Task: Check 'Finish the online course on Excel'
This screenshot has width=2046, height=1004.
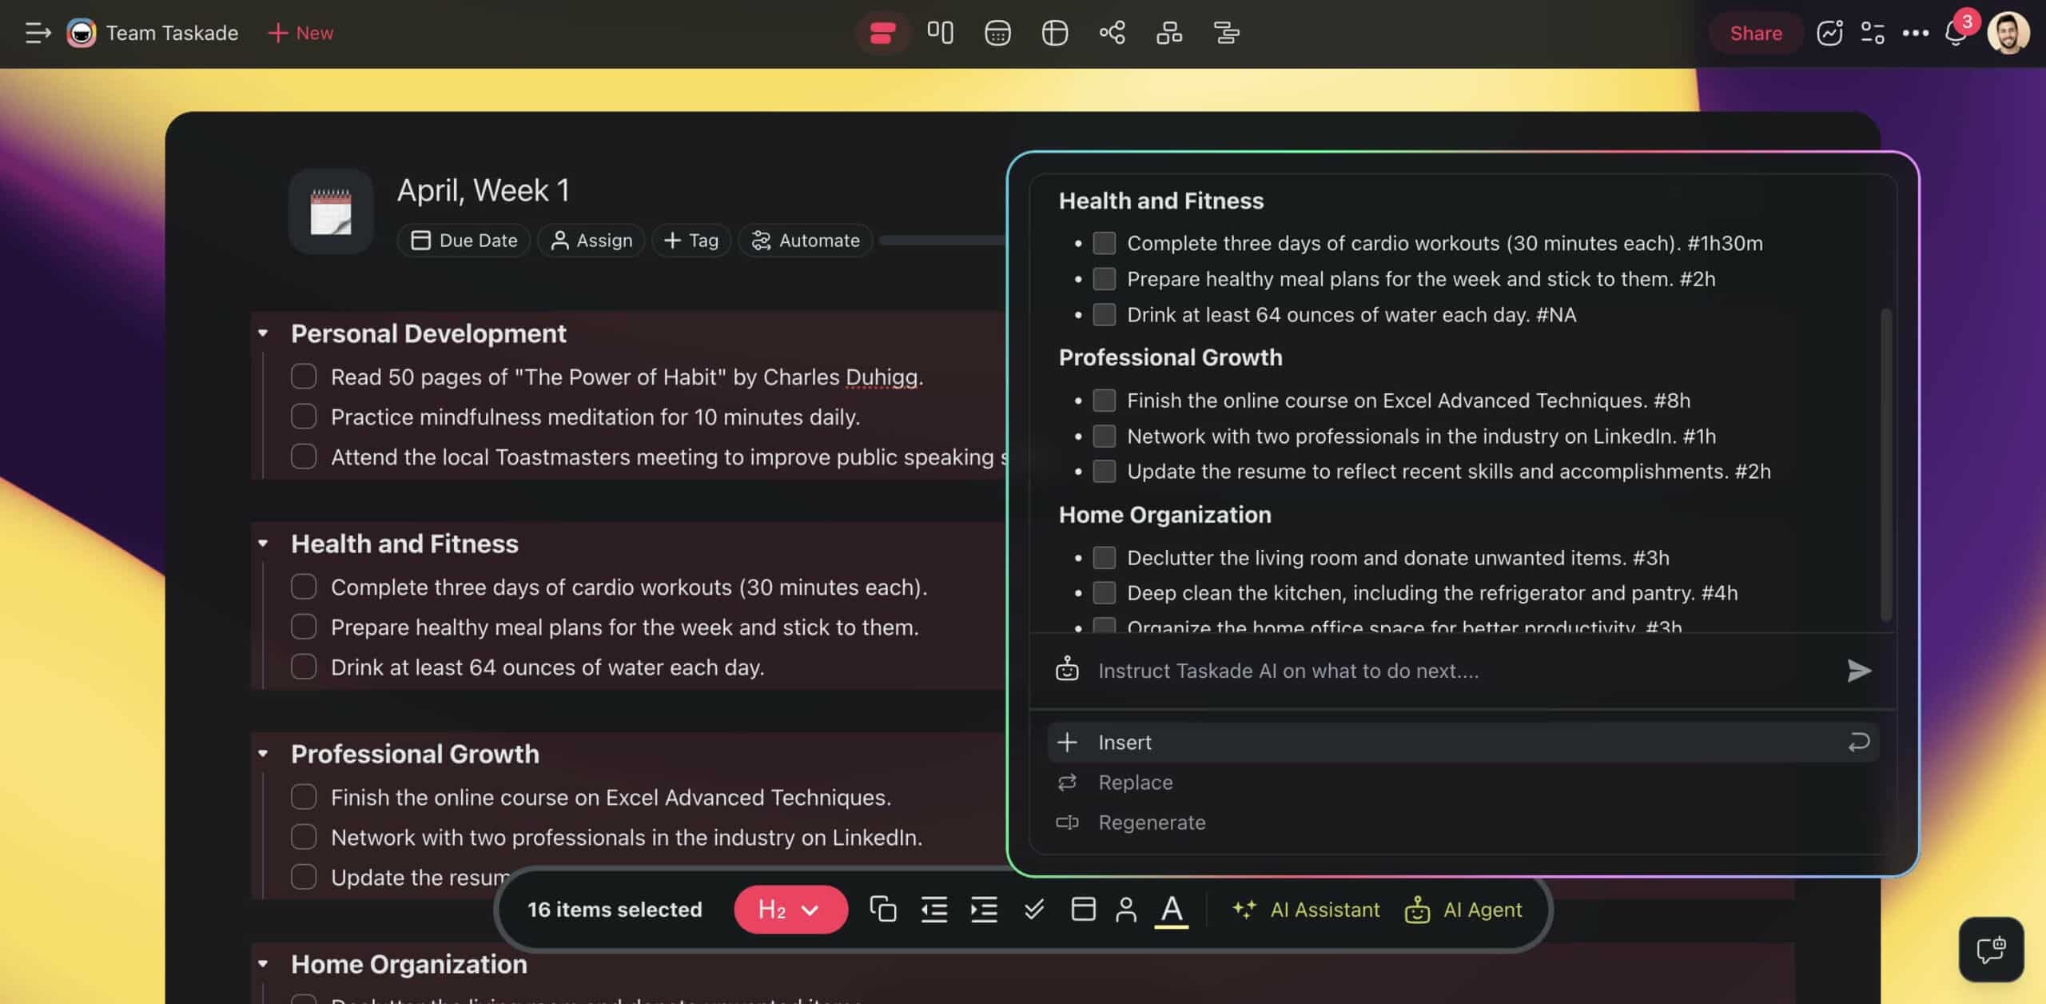Action: pyautogui.click(x=304, y=796)
